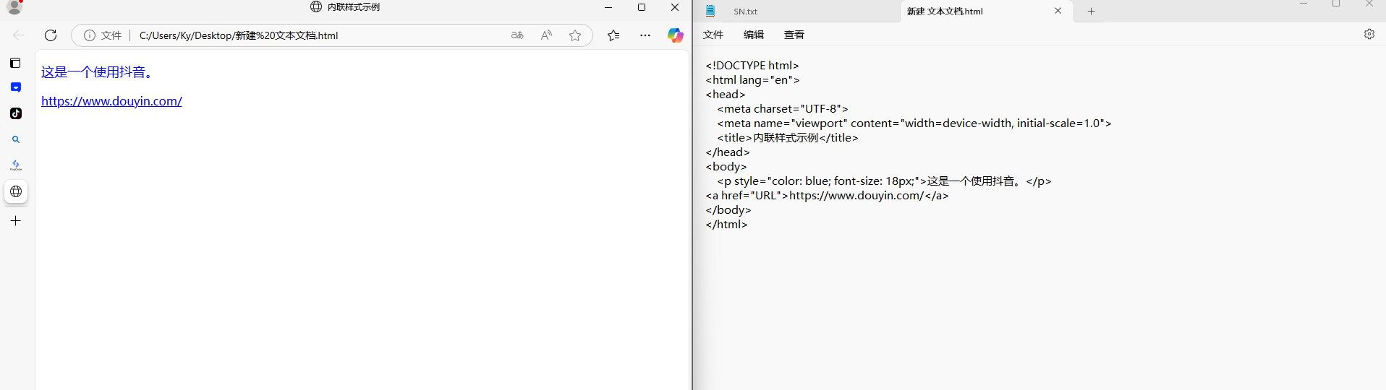Select the globe tab in sidebar

click(16, 191)
